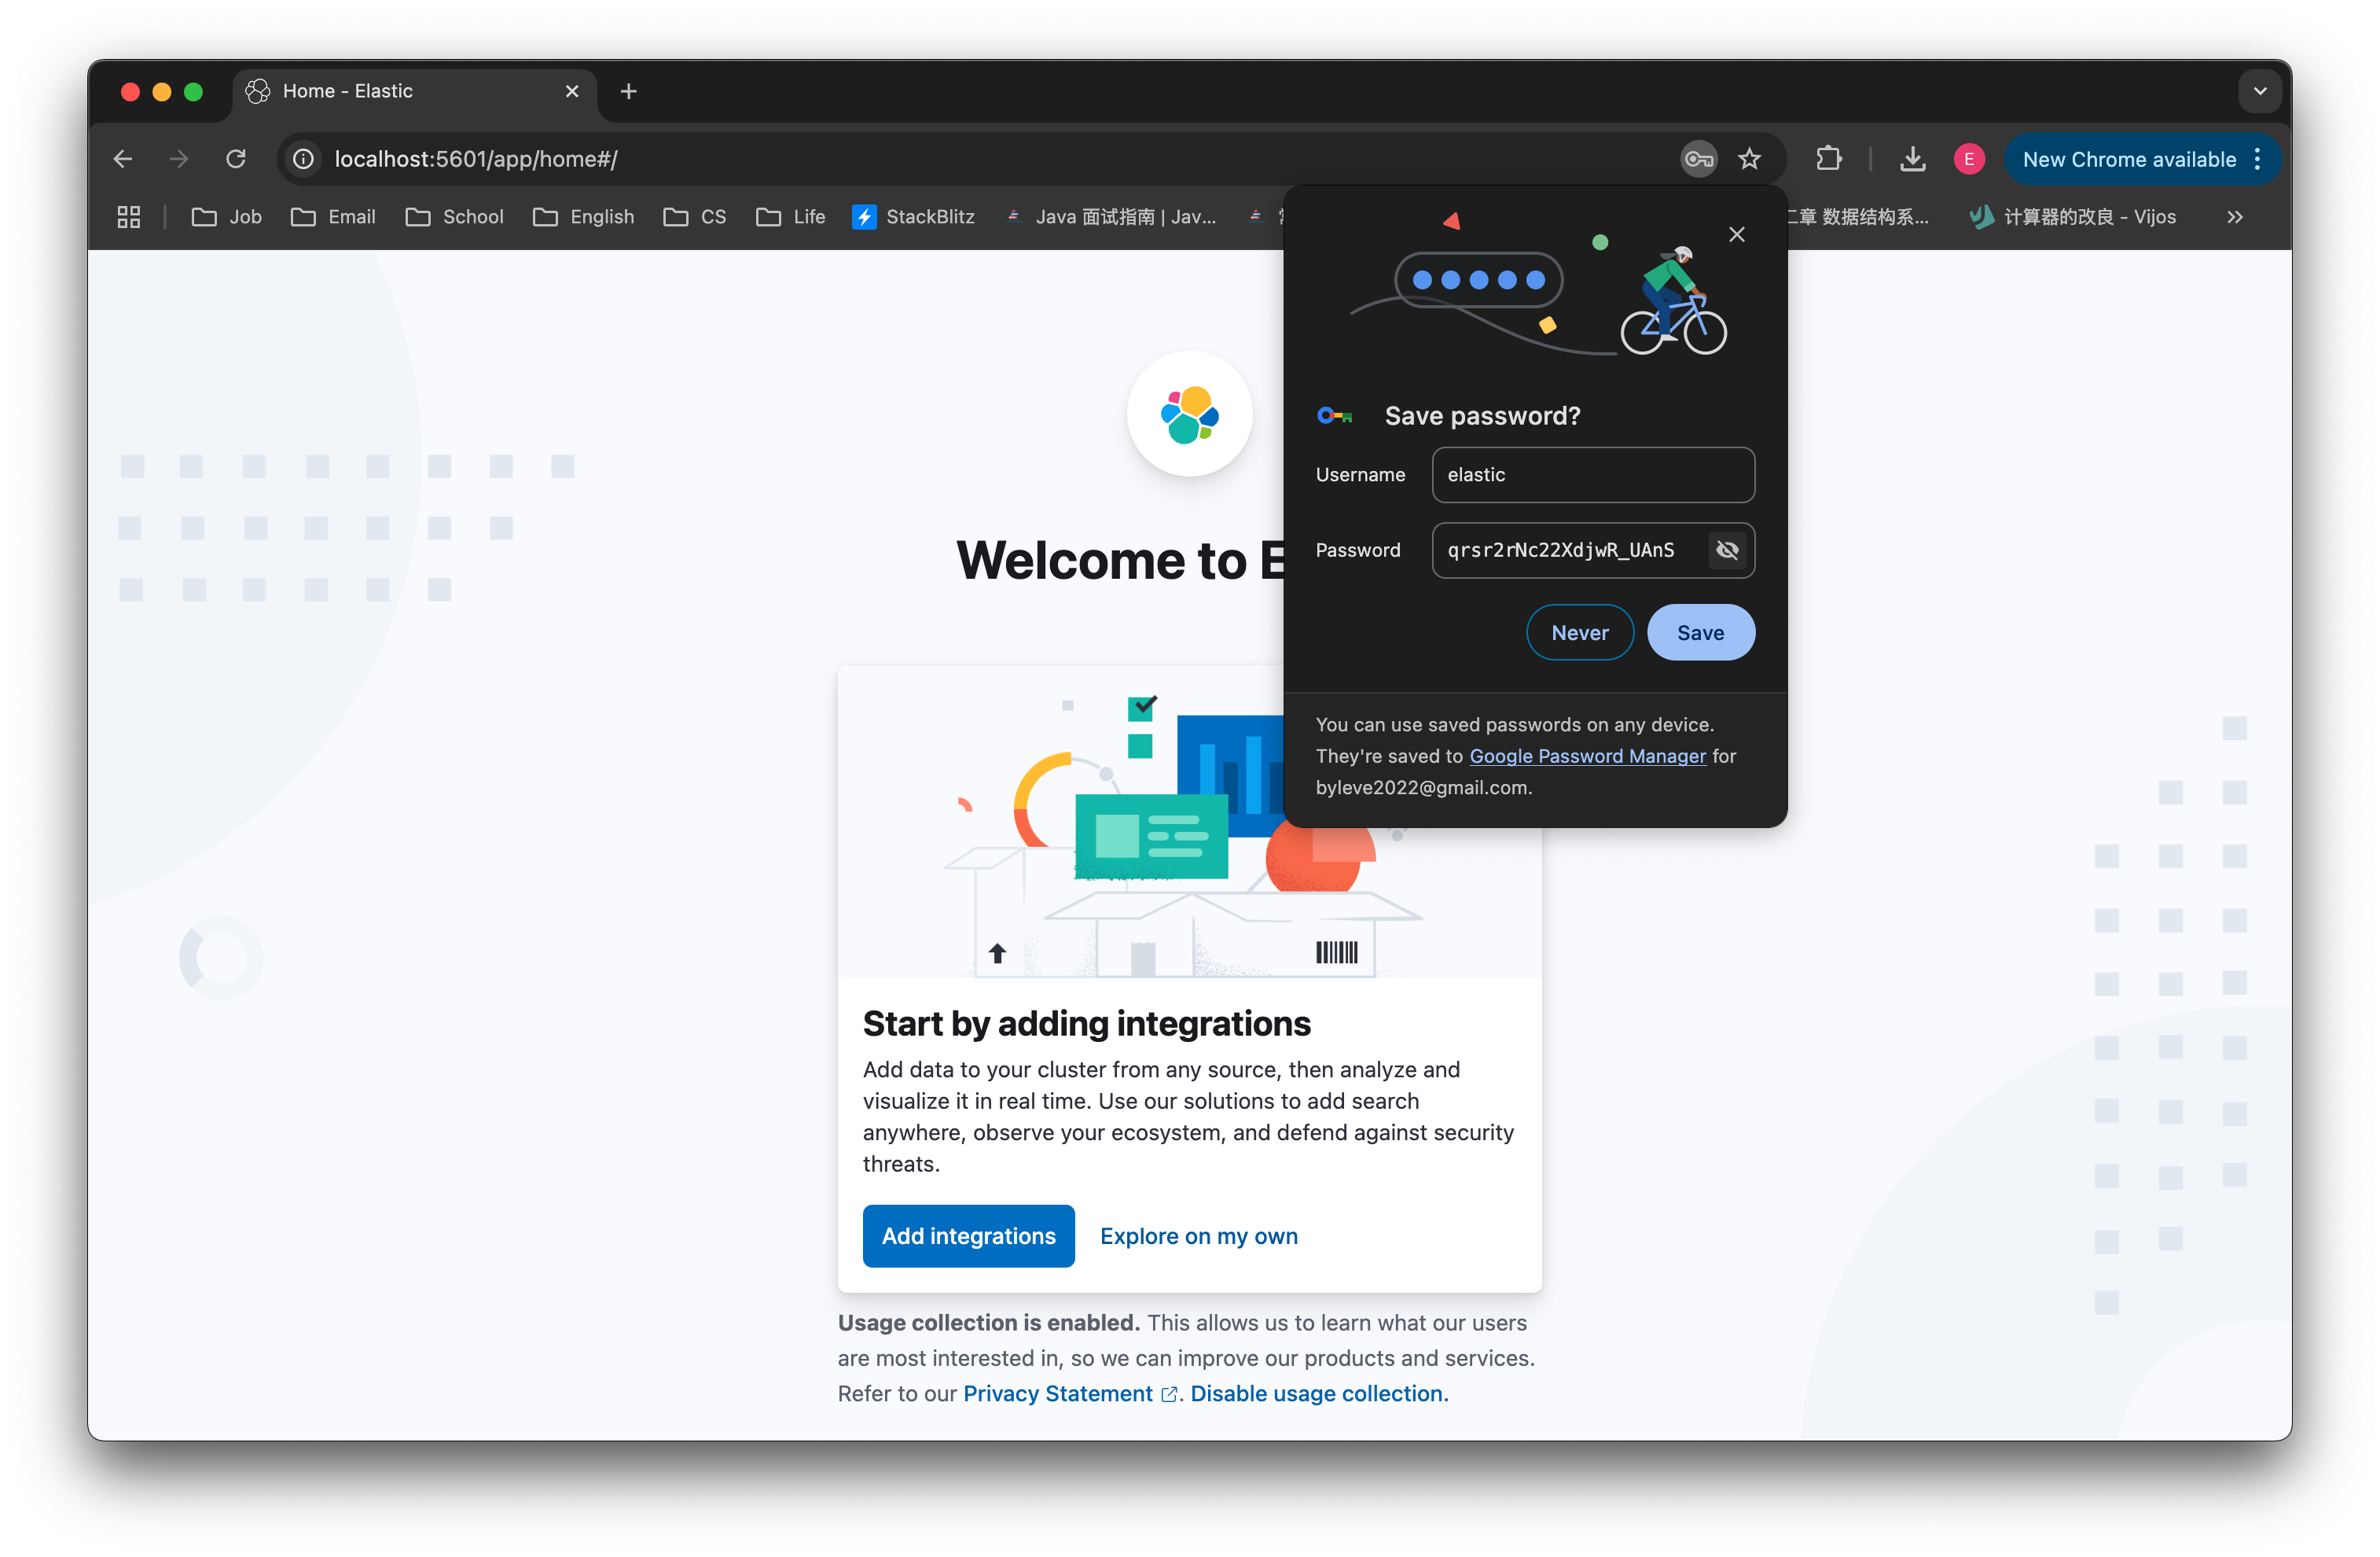
Task: Click the Username input field
Action: click(x=1592, y=475)
